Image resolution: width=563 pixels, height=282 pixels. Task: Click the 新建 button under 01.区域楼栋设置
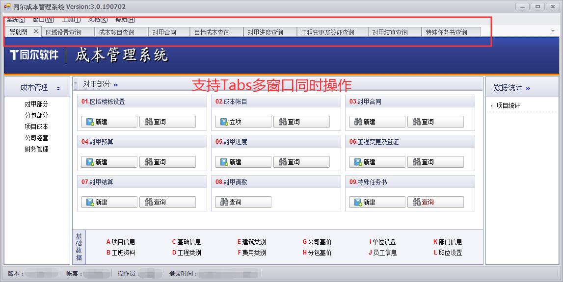pyautogui.click(x=109, y=122)
